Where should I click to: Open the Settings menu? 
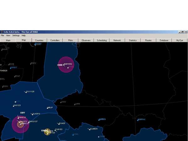16,36
